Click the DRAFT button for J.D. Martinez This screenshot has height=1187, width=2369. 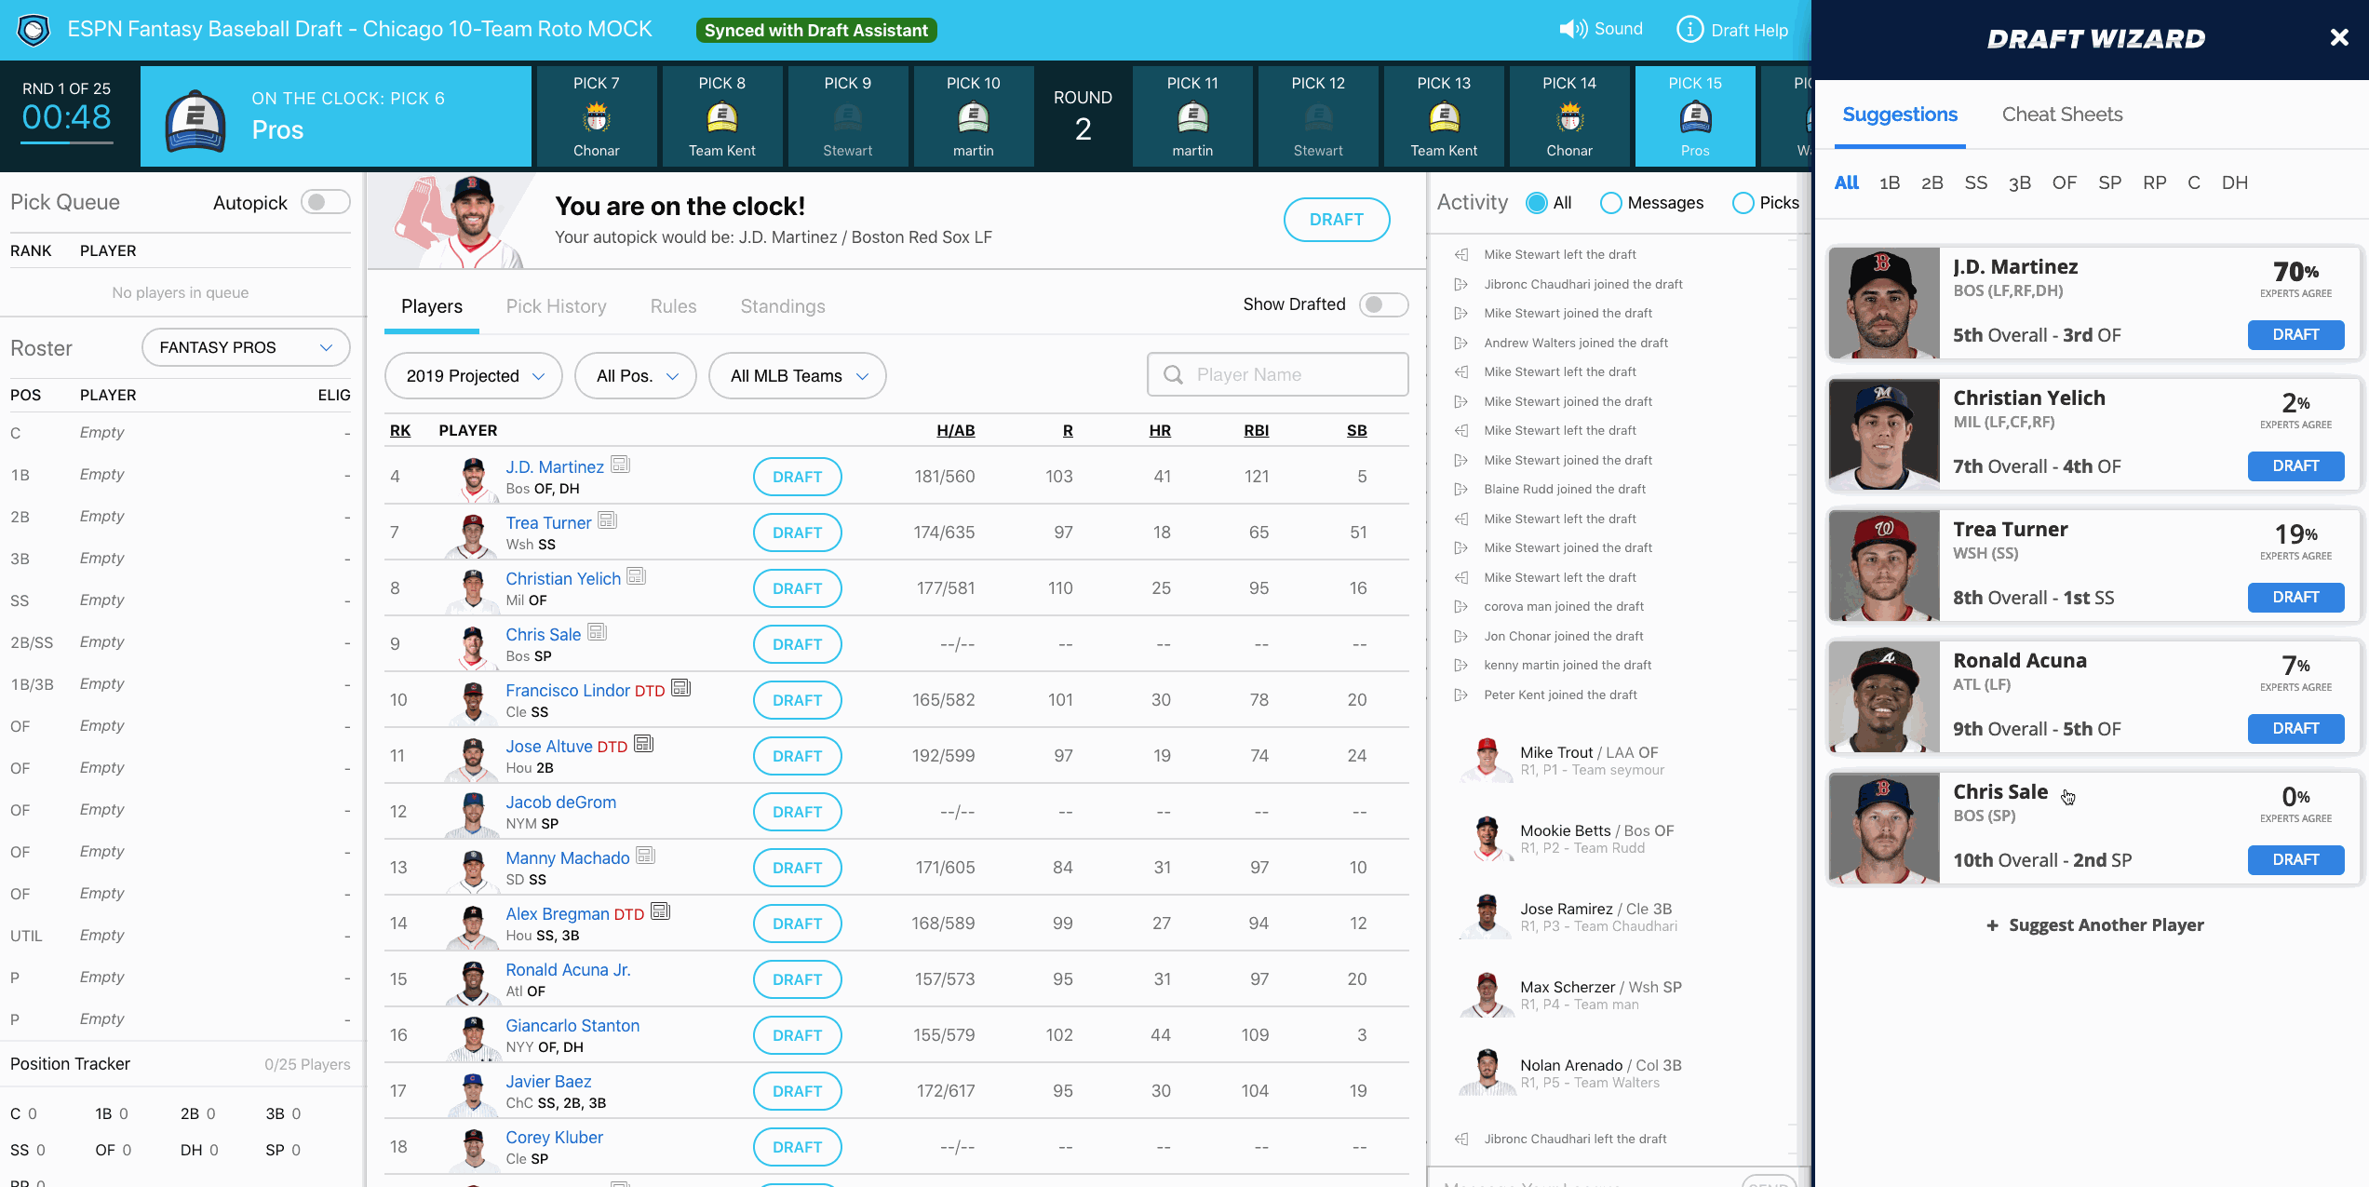pyautogui.click(x=796, y=476)
